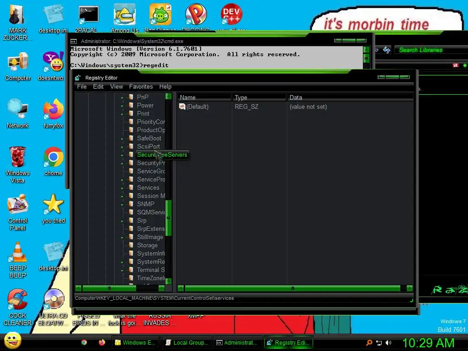
Task: Select the SecurePipeServers registry key
Action: [162, 154]
